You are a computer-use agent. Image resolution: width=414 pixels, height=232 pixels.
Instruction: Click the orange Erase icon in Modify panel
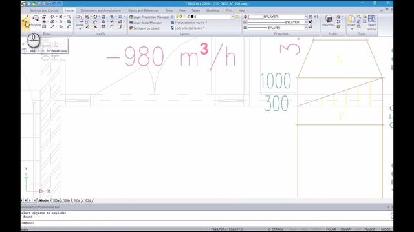pyautogui.click(x=95, y=27)
